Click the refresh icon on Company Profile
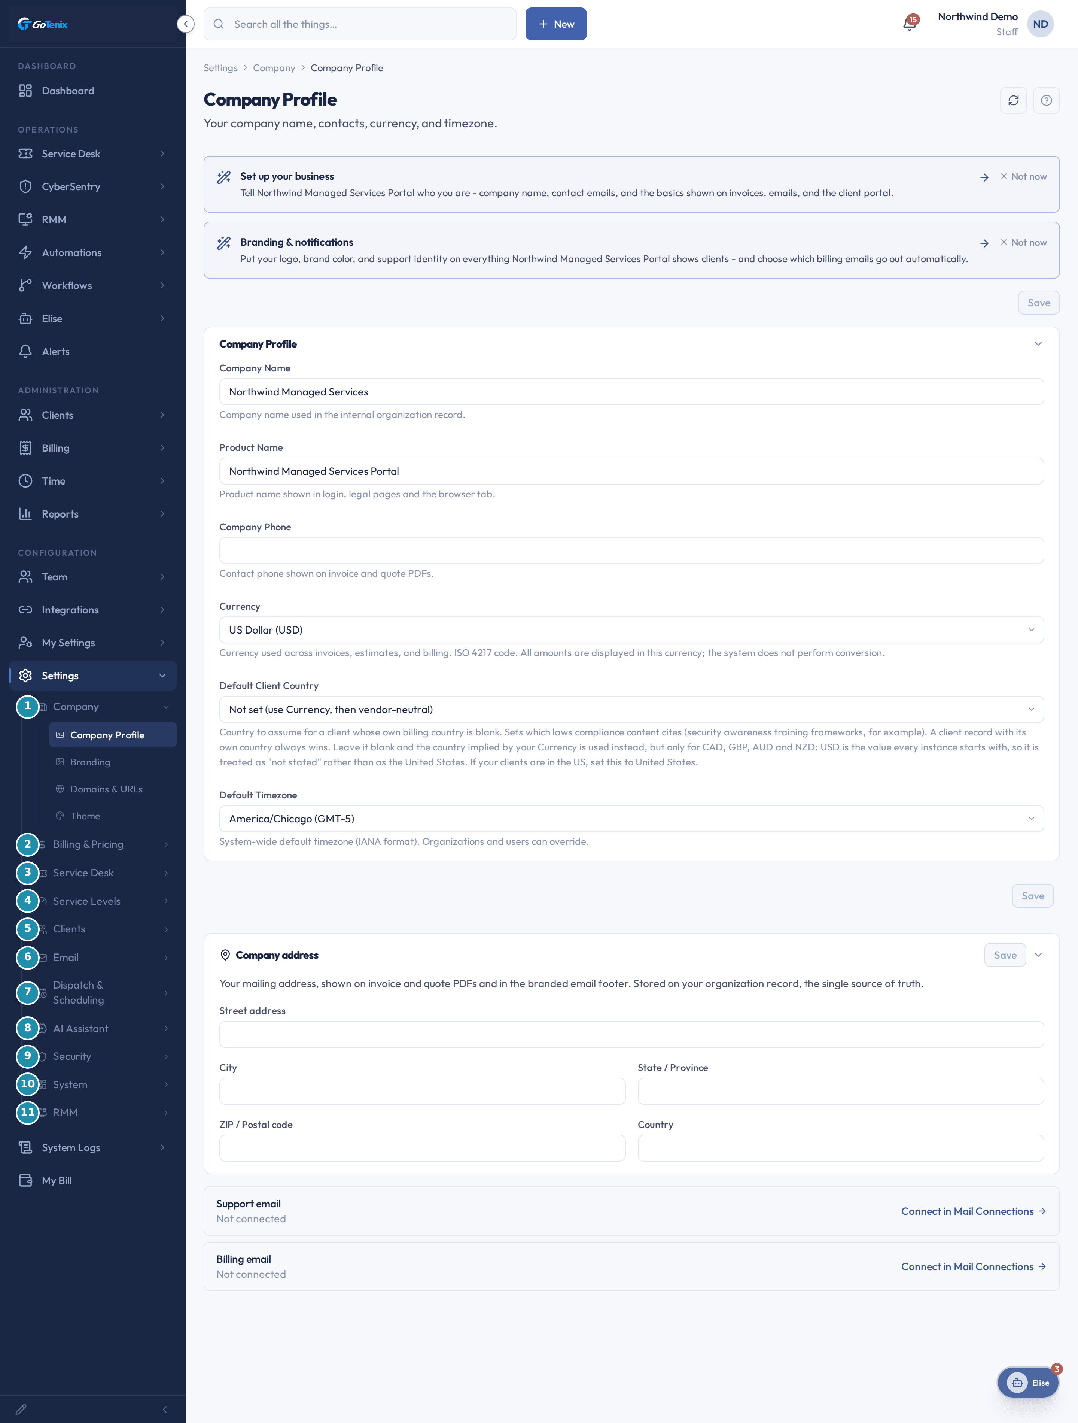Viewport: 1078px width, 1423px height. pyautogui.click(x=1013, y=100)
